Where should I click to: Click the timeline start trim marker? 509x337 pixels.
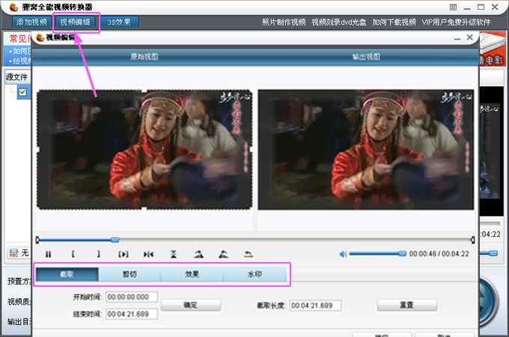[x=37, y=240]
